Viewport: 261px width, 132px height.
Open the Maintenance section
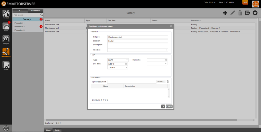6,53
